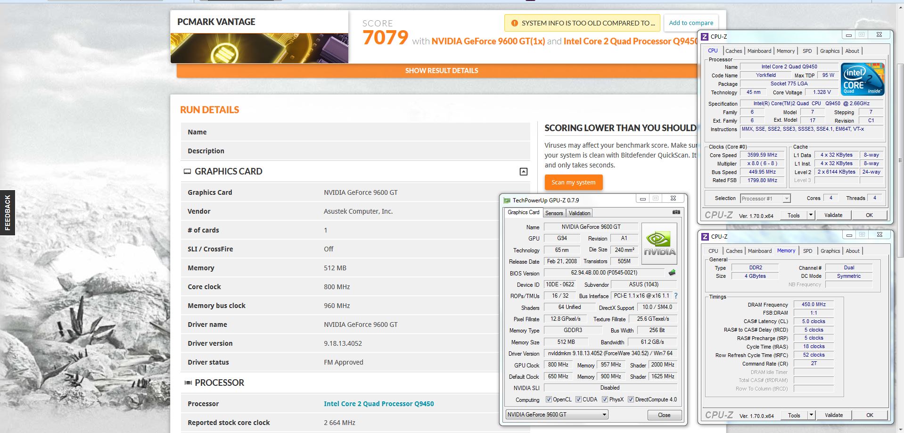The height and width of the screenshot is (433, 904).
Task: Click Scan my system button
Action: (574, 182)
